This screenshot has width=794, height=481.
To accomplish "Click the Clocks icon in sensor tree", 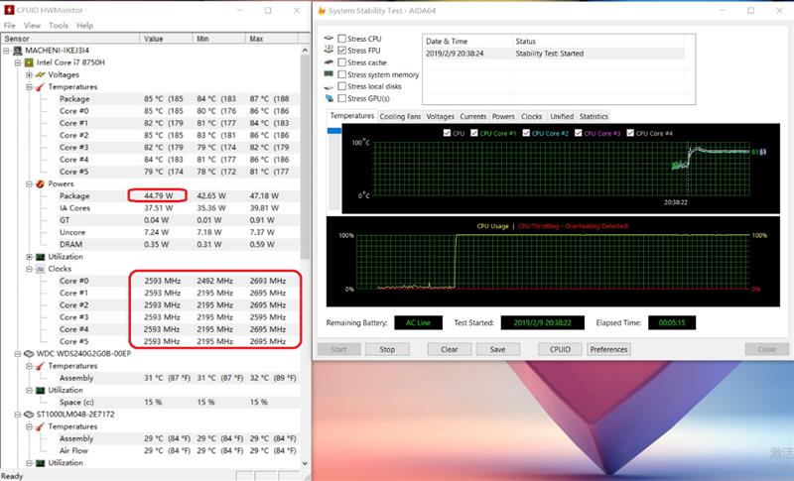I will [40, 269].
